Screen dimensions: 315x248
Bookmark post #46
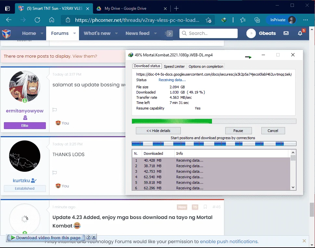[205, 207]
